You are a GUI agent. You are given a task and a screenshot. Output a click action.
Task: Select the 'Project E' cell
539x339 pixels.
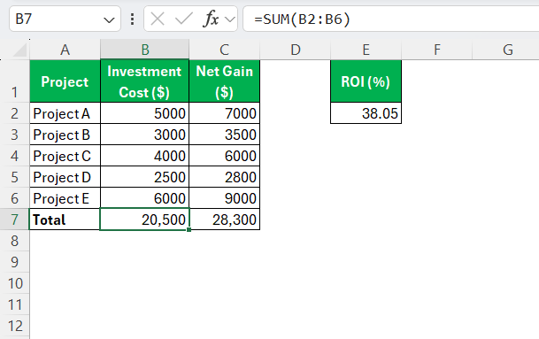click(x=65, y=198)
